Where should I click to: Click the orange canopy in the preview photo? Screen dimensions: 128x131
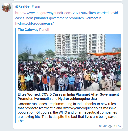coord(105,54)
